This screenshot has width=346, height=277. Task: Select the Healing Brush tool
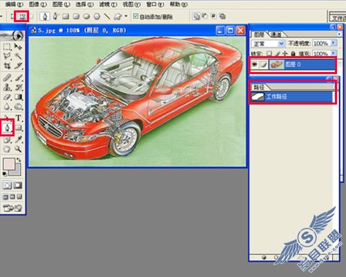(7, 78)
